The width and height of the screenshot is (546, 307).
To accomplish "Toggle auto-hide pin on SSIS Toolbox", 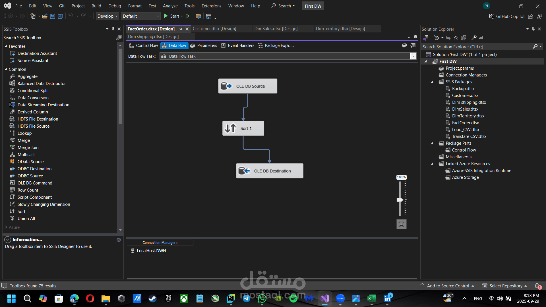I will [113, 29].
